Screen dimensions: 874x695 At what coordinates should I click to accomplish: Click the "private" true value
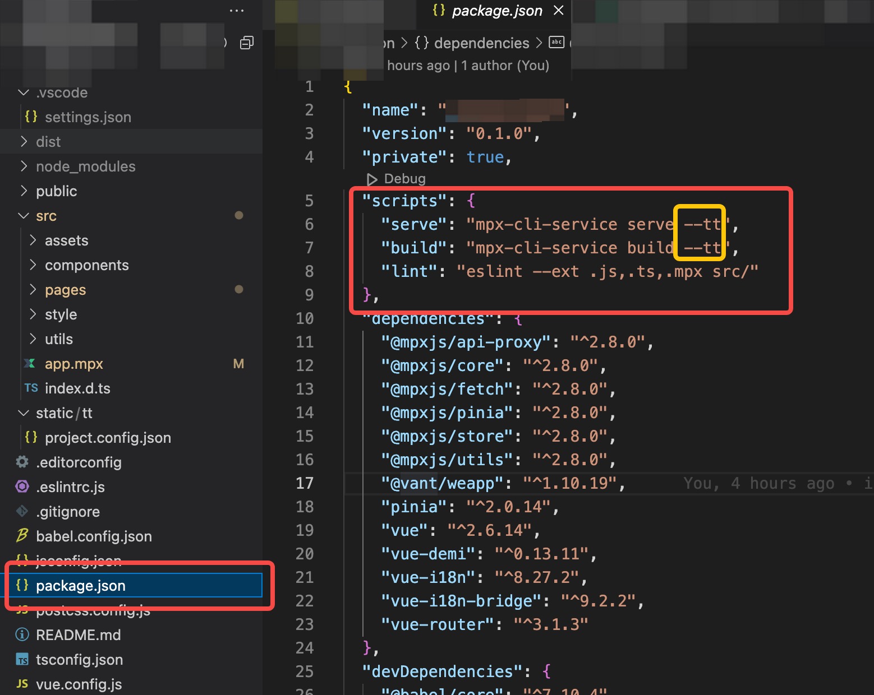pos(485,157)
